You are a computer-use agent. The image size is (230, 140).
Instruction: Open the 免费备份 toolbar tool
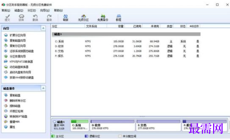pos(103,18)
